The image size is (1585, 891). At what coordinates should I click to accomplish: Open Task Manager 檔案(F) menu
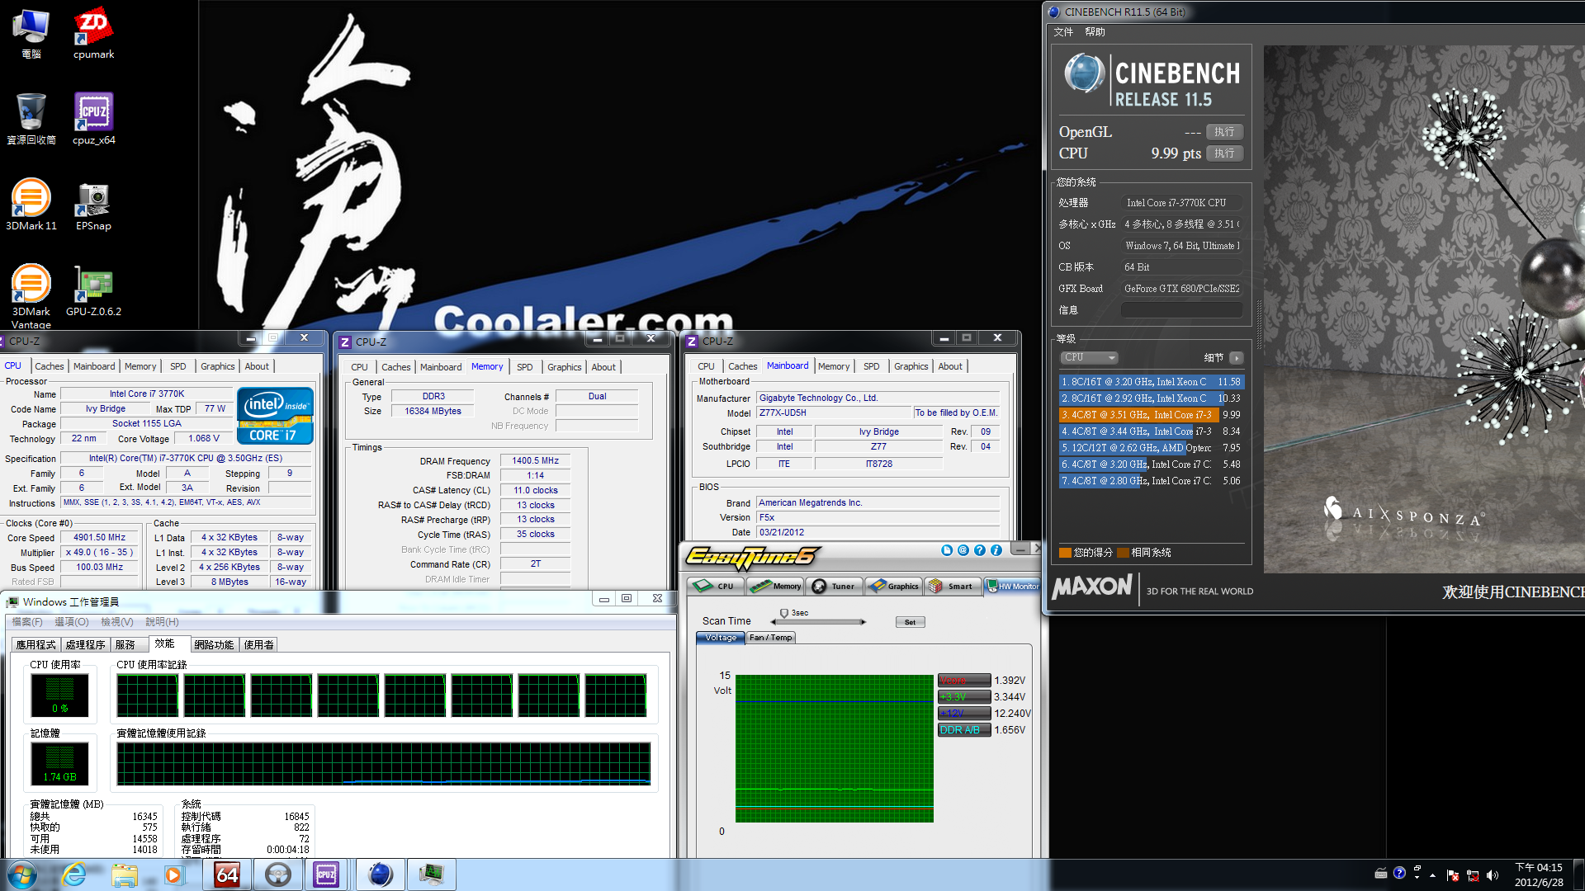pos(27,621)
